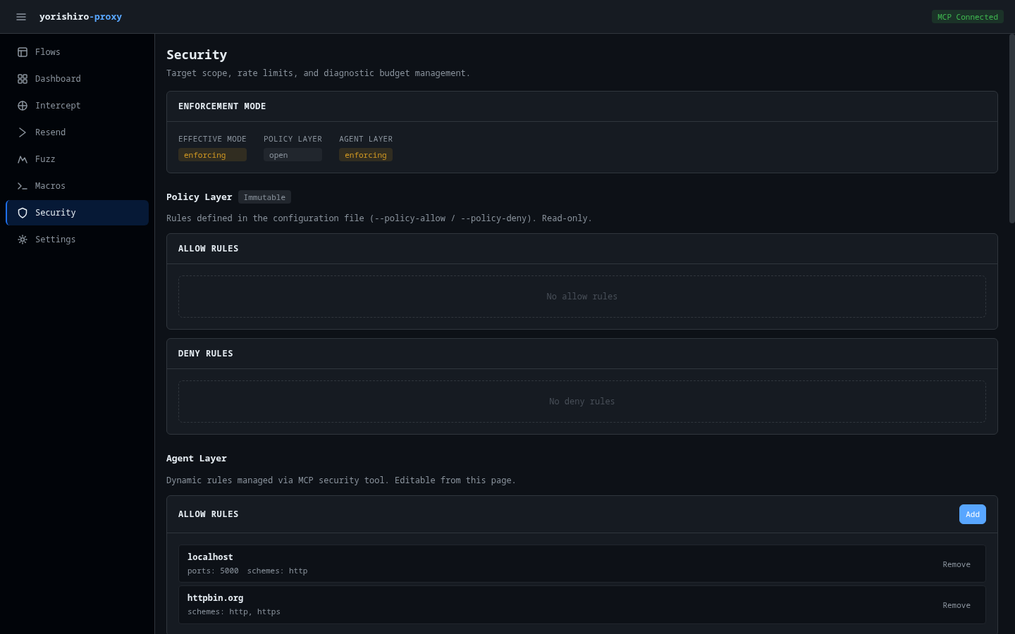
Task: Click the Security shield icon
Action: (23, 213)
